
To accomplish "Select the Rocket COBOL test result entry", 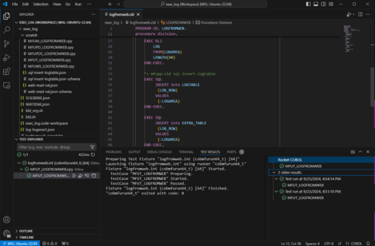I will point(322,160).
